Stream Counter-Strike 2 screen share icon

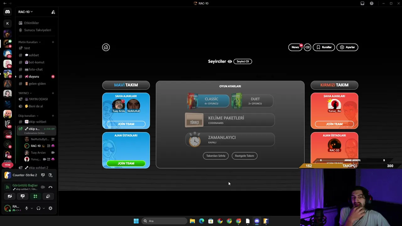[43, 175]
